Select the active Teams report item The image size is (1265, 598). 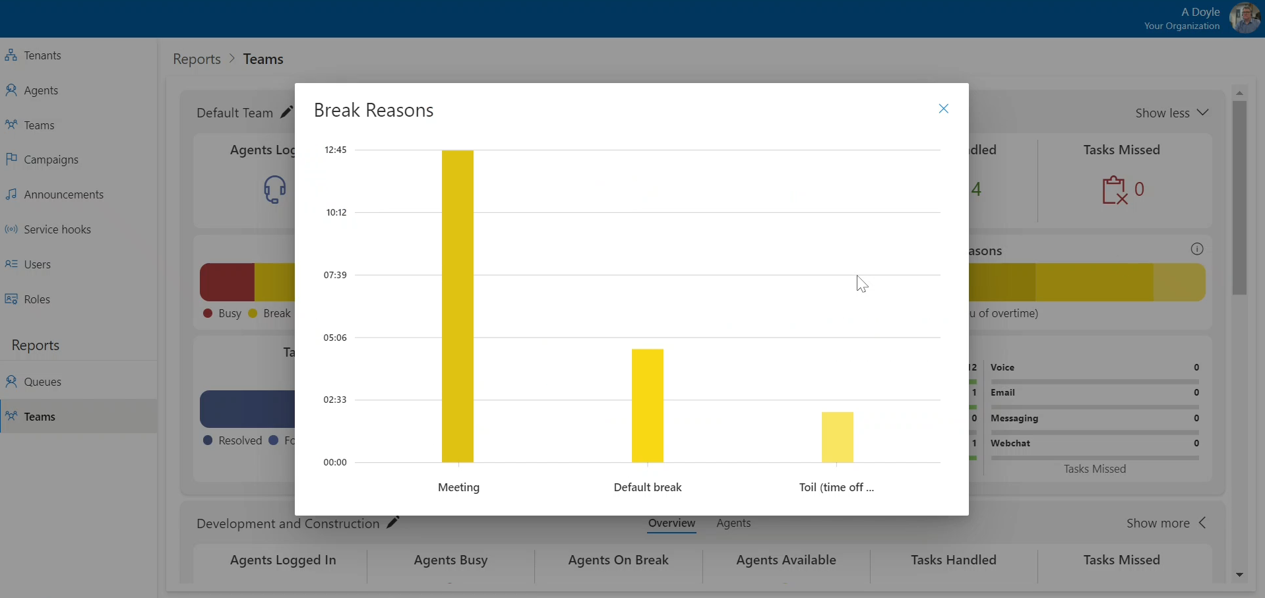[x=78, y=417]
